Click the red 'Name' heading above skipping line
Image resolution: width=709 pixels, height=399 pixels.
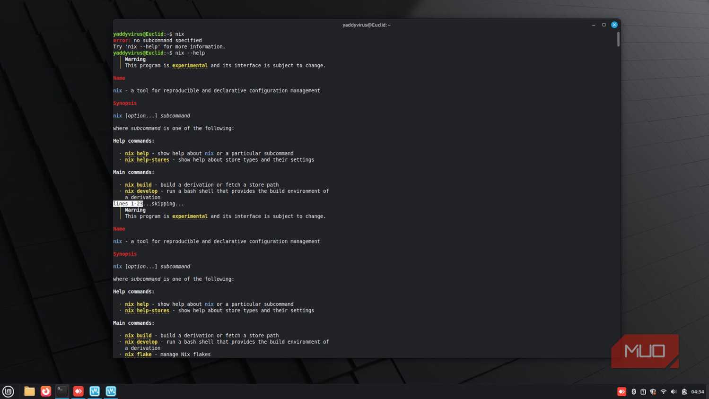pyautogui.click(x=119, y=78)
